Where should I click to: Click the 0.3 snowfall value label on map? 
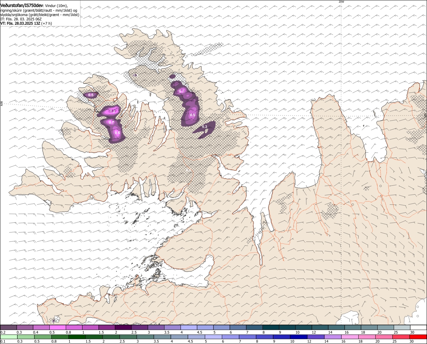pyautogui.click(x=204, y=127)
